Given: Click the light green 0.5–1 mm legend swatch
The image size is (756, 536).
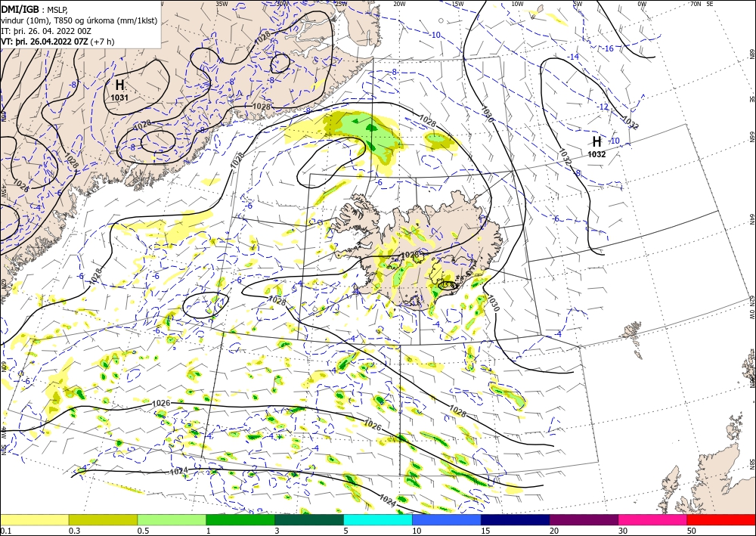Looking at the screenshot, I should [172, 519].
